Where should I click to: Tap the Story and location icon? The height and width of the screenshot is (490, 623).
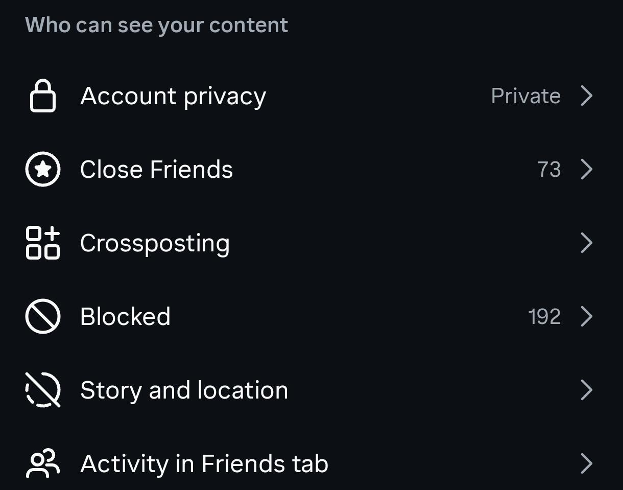pos(43,390)
